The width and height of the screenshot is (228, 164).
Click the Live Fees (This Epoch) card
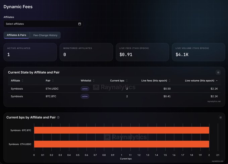(142, 52)
